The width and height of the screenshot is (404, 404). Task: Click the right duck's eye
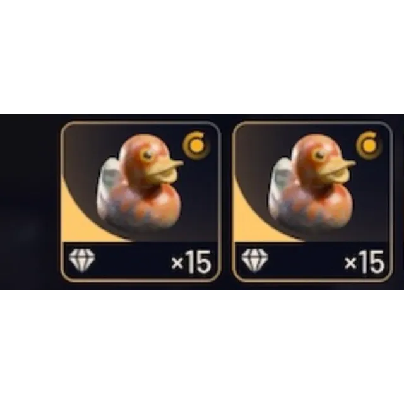tap(320, 155)
